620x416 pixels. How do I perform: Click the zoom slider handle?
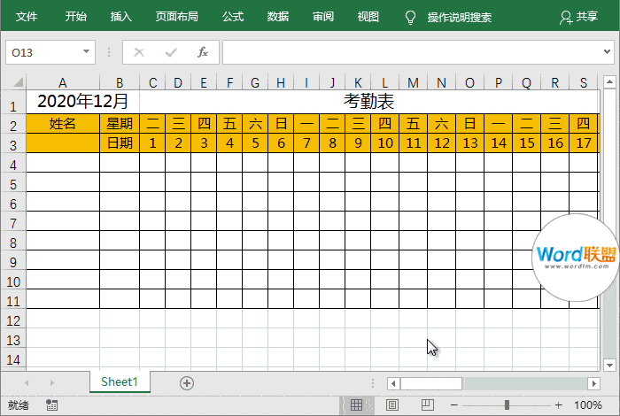[507, 405]
